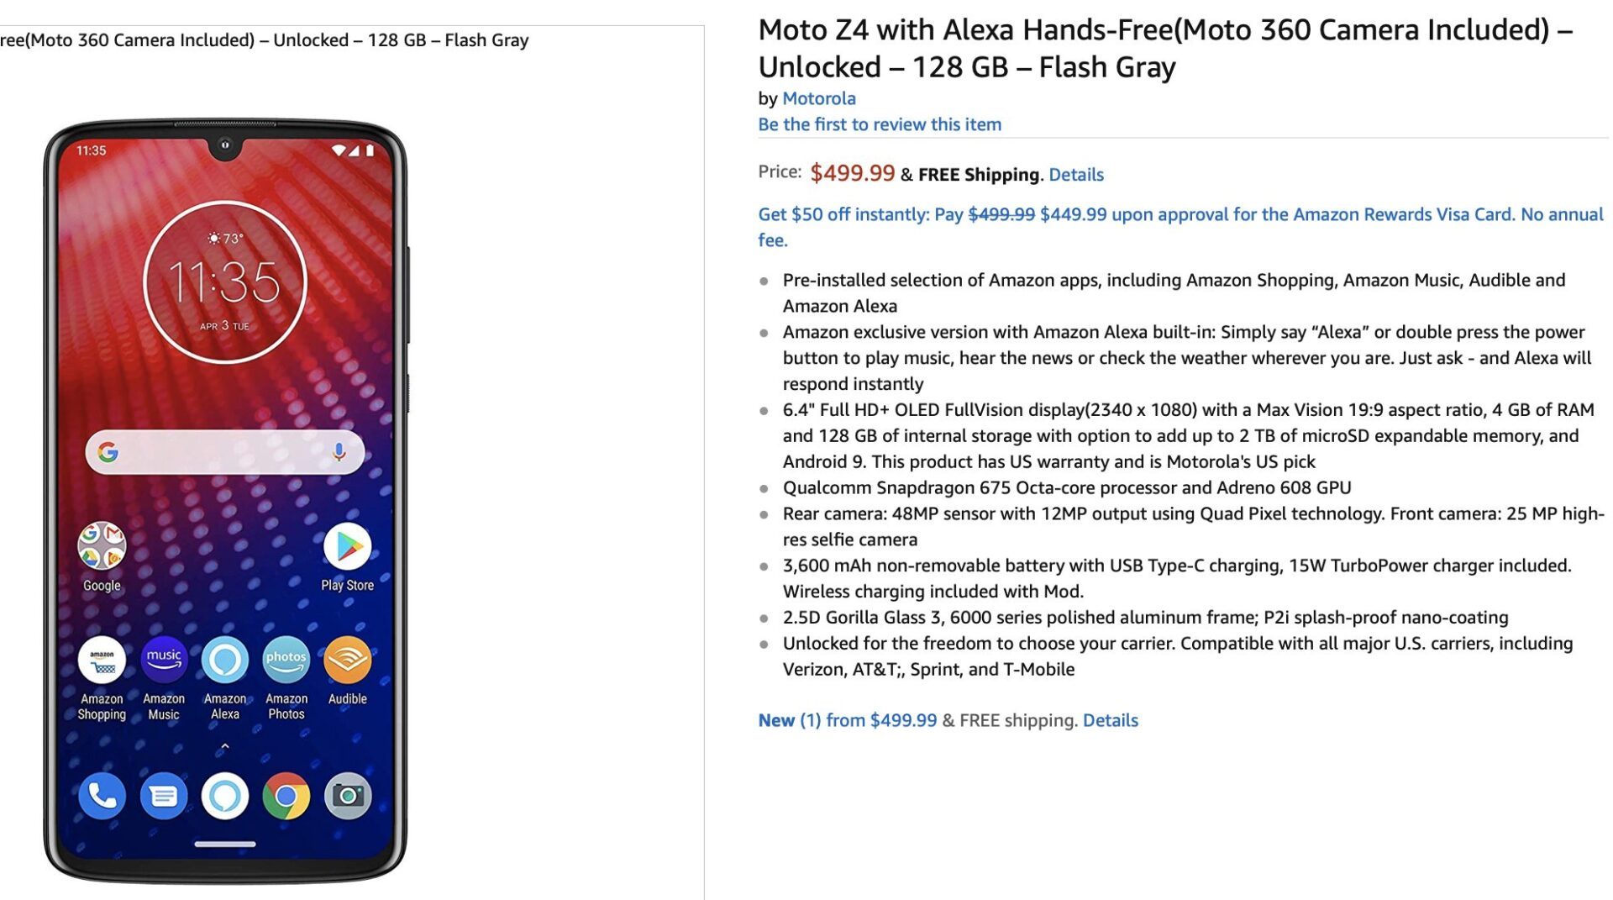Tap the Google folder icon on phone
The image size is (1613, 900).
[x=102, y=546]
